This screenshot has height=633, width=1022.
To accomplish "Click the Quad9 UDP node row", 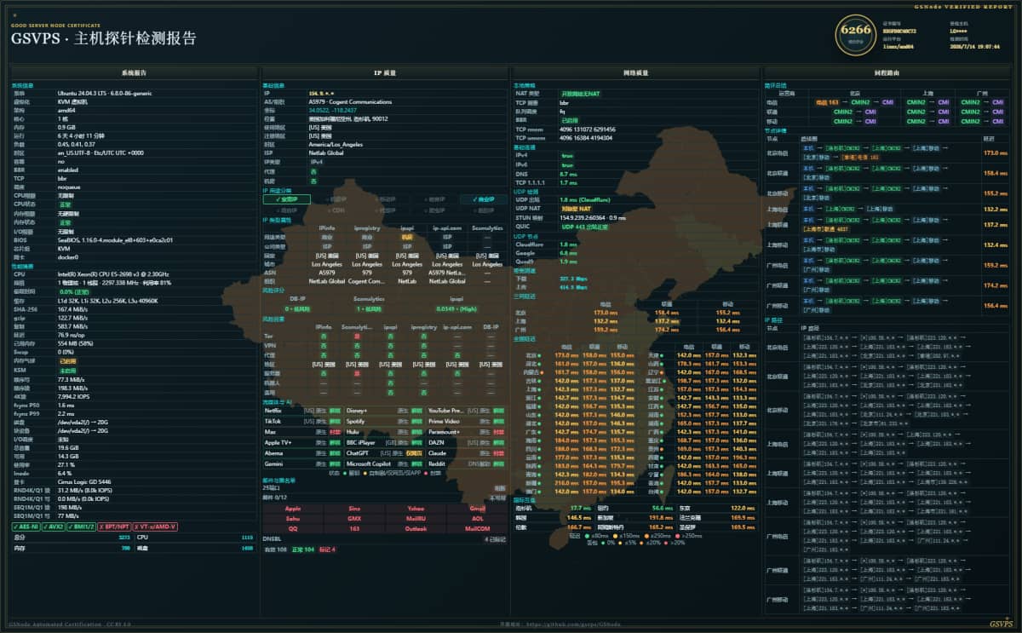I will 636,261.
